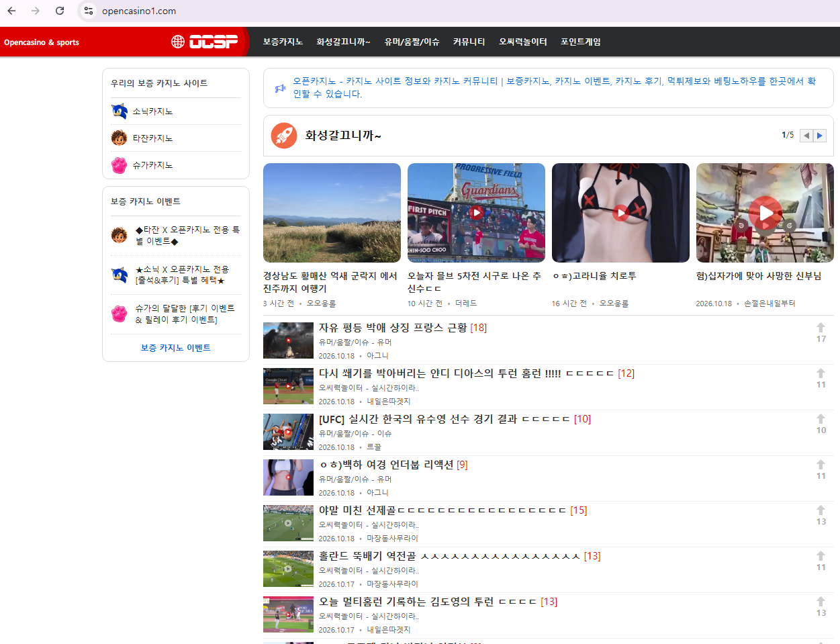Open the 타잔카지노 link
840x644 pixels.
point(152,138)
